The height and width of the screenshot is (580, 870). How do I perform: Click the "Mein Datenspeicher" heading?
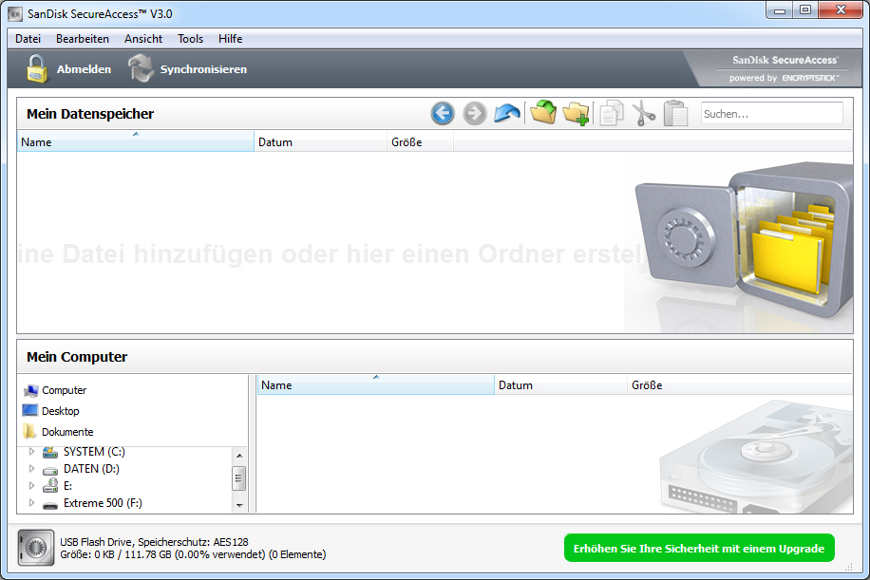click(90, 114)
